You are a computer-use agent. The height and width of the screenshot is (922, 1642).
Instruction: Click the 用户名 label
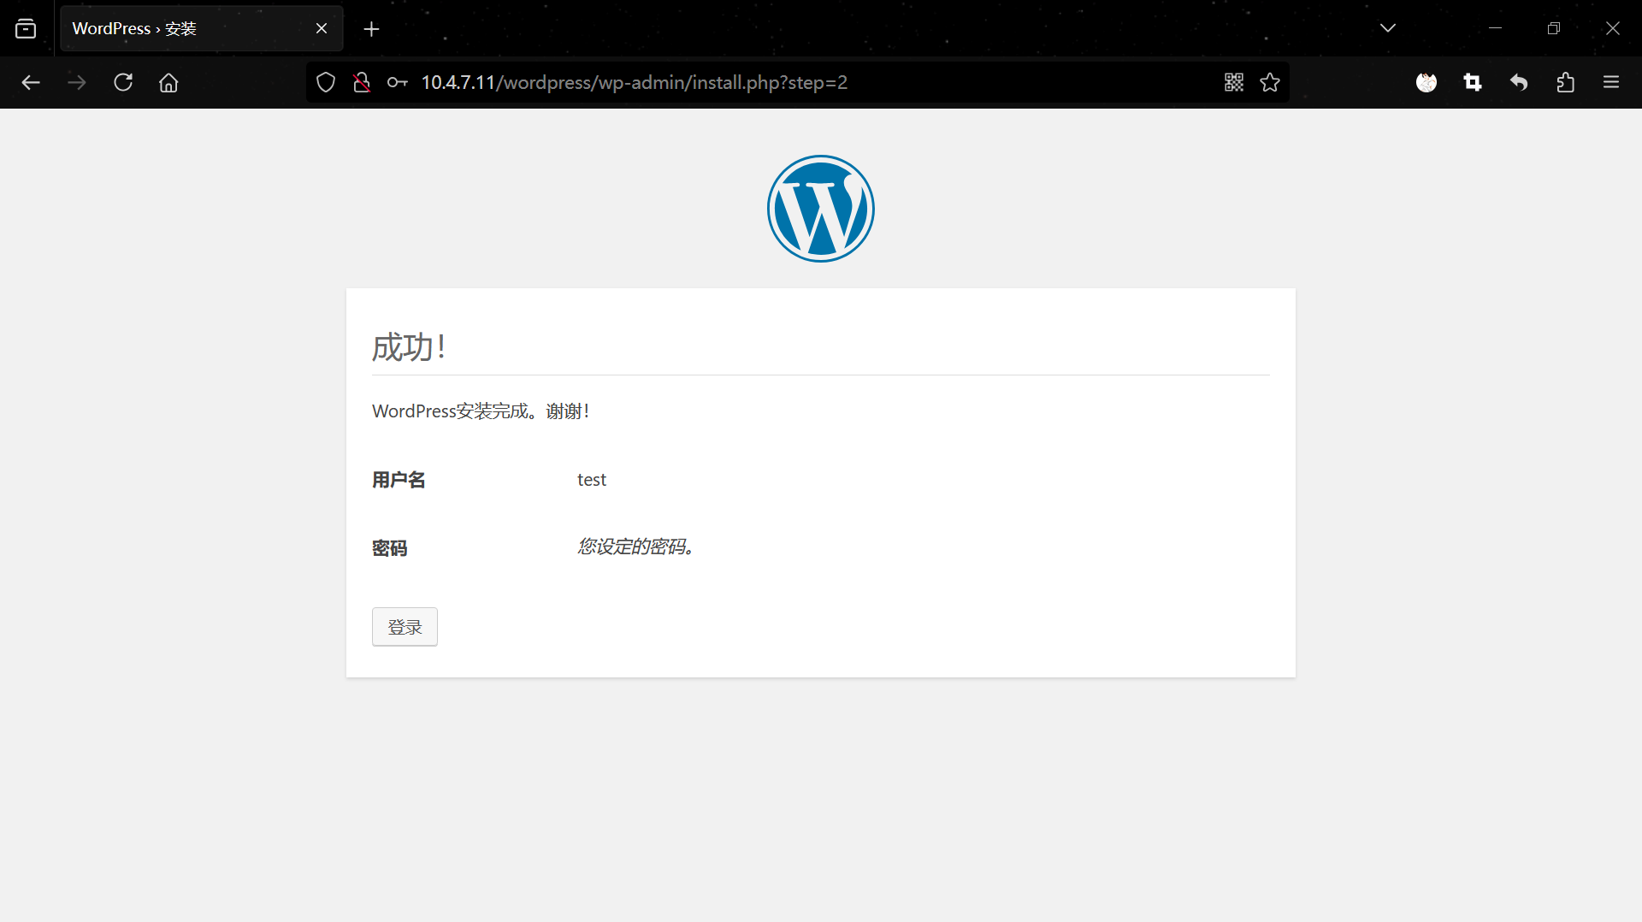(399, 480)
